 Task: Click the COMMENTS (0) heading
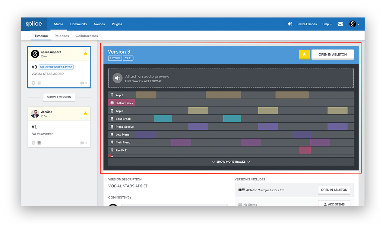pyautogui.click(x=119, y=198)
